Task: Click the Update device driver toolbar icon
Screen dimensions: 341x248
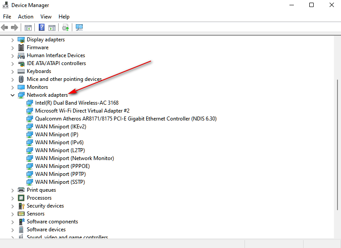Action: 66,28
